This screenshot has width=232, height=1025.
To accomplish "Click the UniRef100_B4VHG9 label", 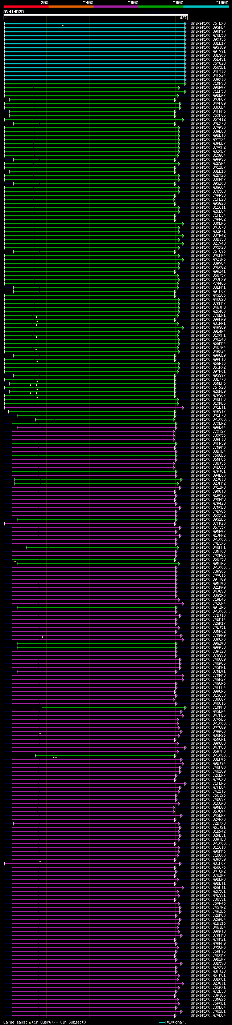I will tap(208, 104).
